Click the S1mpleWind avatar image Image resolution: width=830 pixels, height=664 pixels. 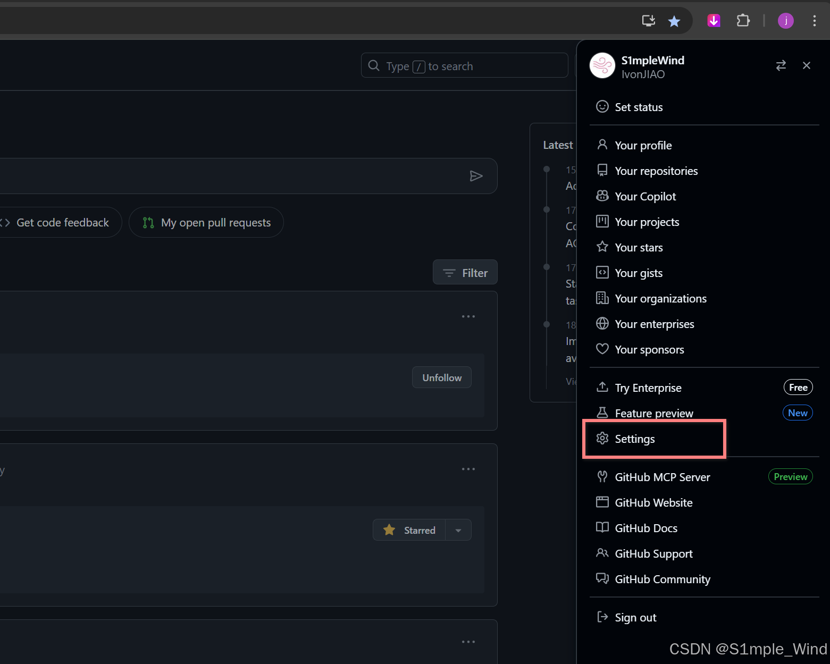[x=602, y=66]
